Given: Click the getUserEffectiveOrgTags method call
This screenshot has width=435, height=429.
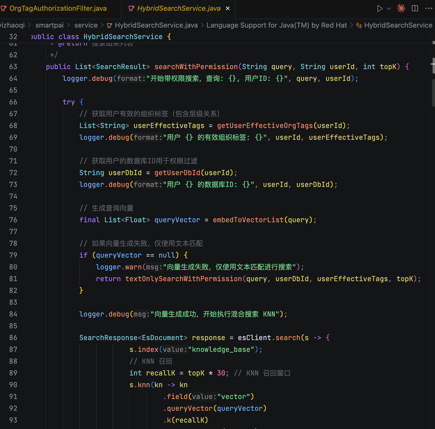Looking at the screenshot, I should point(265,126).
